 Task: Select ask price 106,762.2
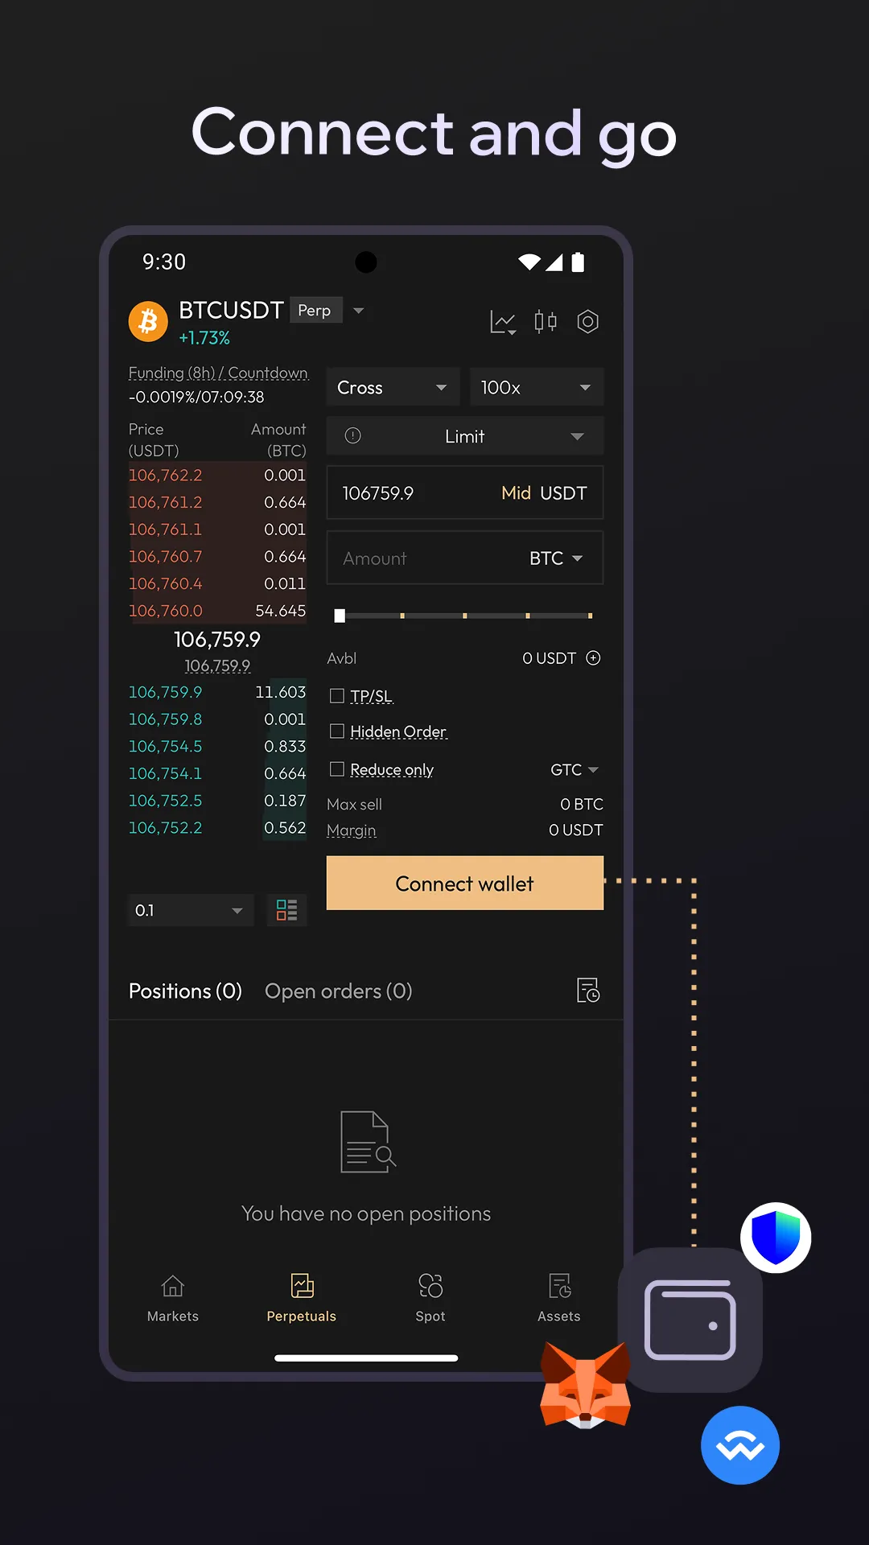click(x=166, y=475)
